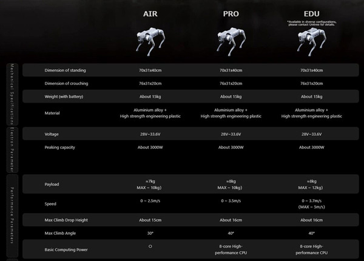Click the Peaking capacity row label
Screen dimensions: 364x261
[61, 147]
